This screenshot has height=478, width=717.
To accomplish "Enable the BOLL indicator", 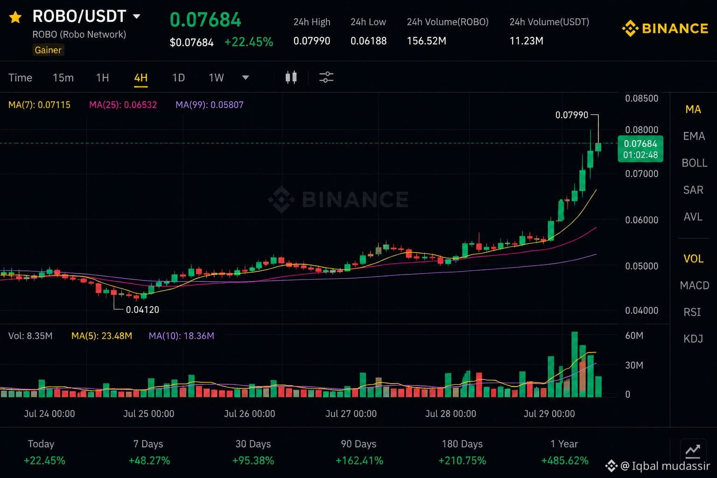I will [694, 163].
